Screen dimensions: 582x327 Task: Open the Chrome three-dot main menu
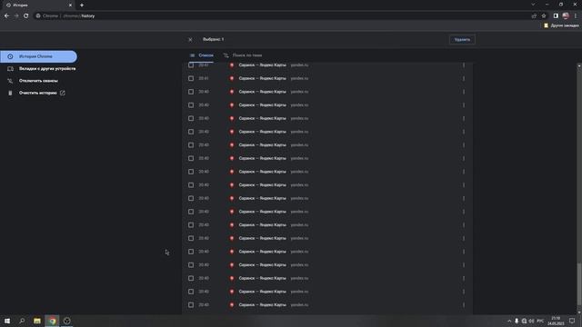click(x=576, y=16)
